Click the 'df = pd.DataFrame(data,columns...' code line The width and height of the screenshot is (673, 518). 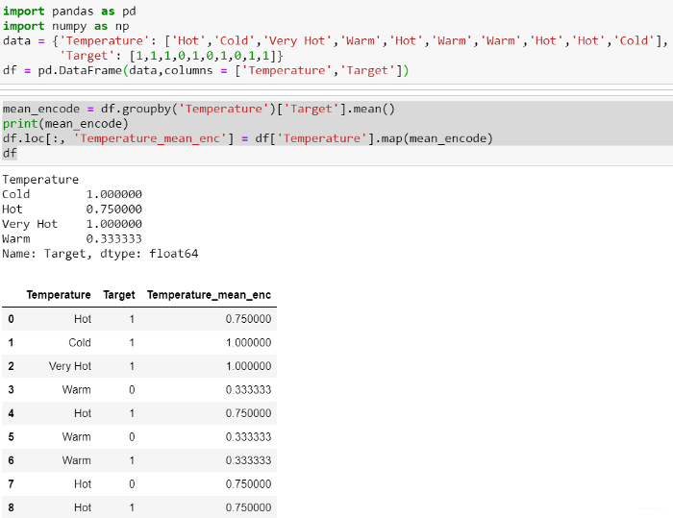(x=206, y=70)
